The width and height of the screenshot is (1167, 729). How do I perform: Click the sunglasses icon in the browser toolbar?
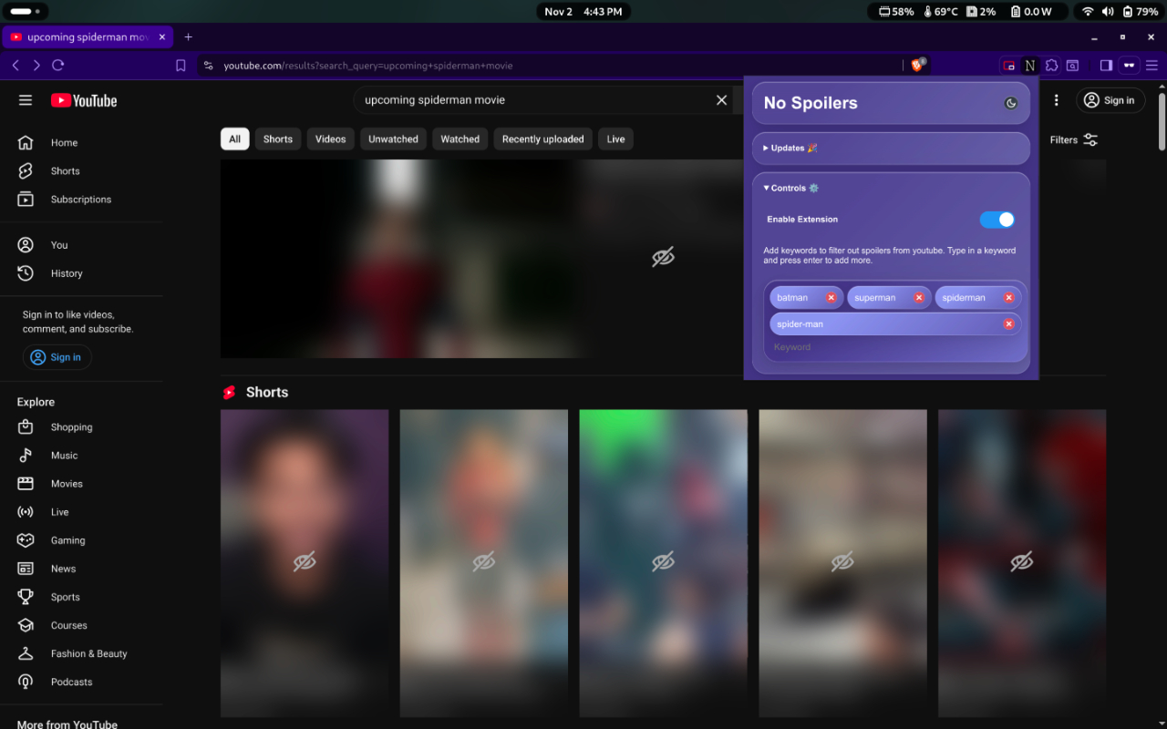(1130, 66)
